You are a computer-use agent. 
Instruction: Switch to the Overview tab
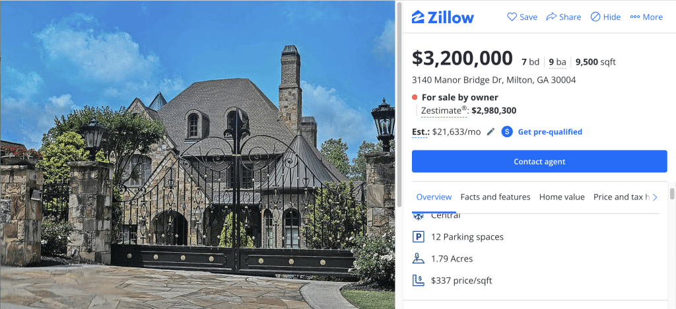[x=434, y=197]
